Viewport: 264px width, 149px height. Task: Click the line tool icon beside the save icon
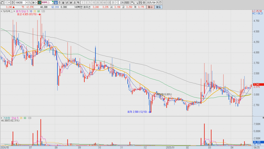(137, 3)
